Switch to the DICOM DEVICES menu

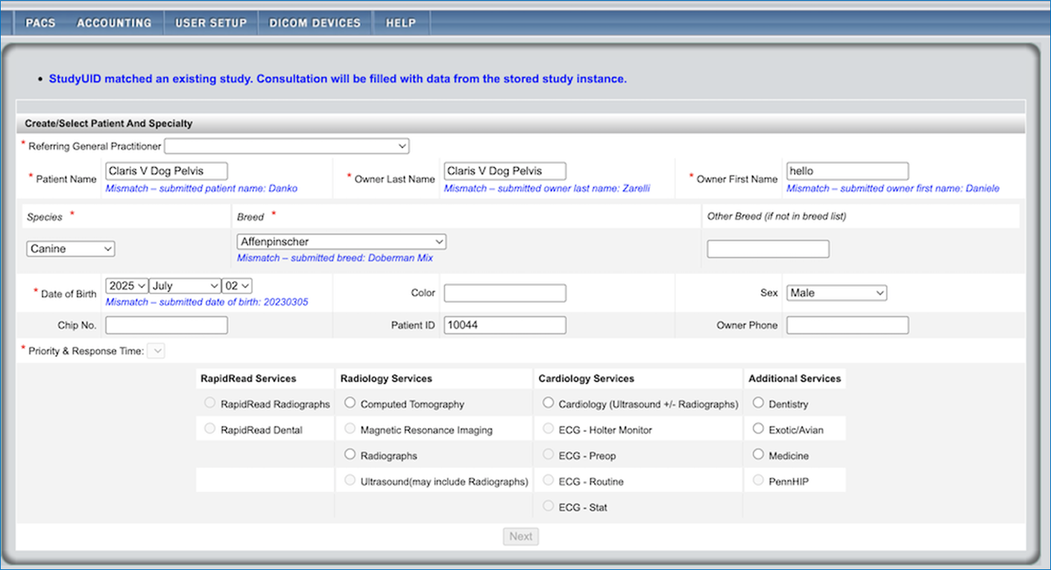point(315,22)
